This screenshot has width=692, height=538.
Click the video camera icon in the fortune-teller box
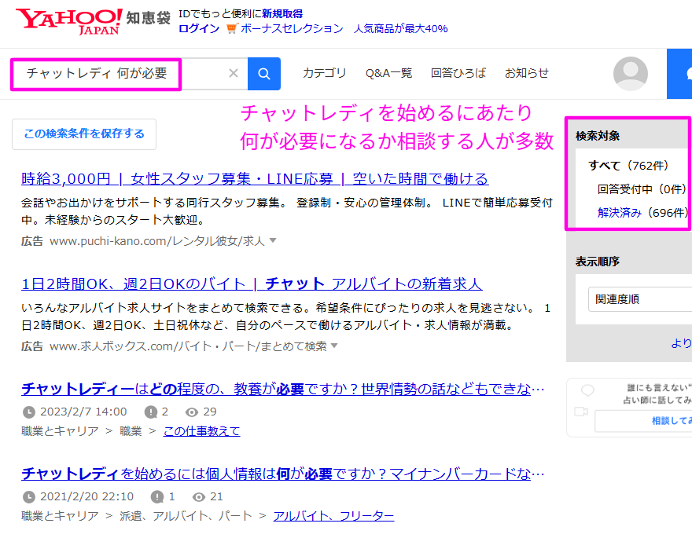[x=581, y=412]
